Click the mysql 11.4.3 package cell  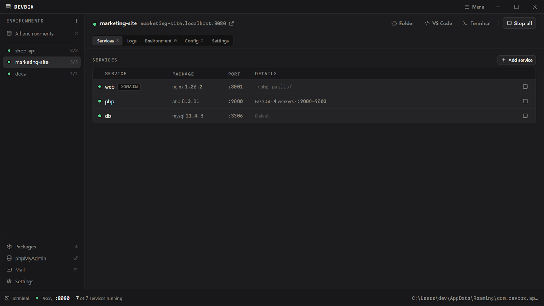188,116
